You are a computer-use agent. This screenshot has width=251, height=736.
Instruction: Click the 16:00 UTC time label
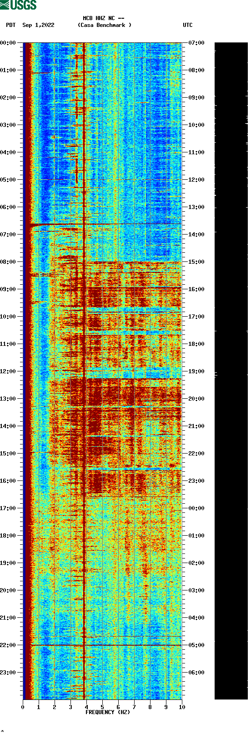click(x=196, y=289)
